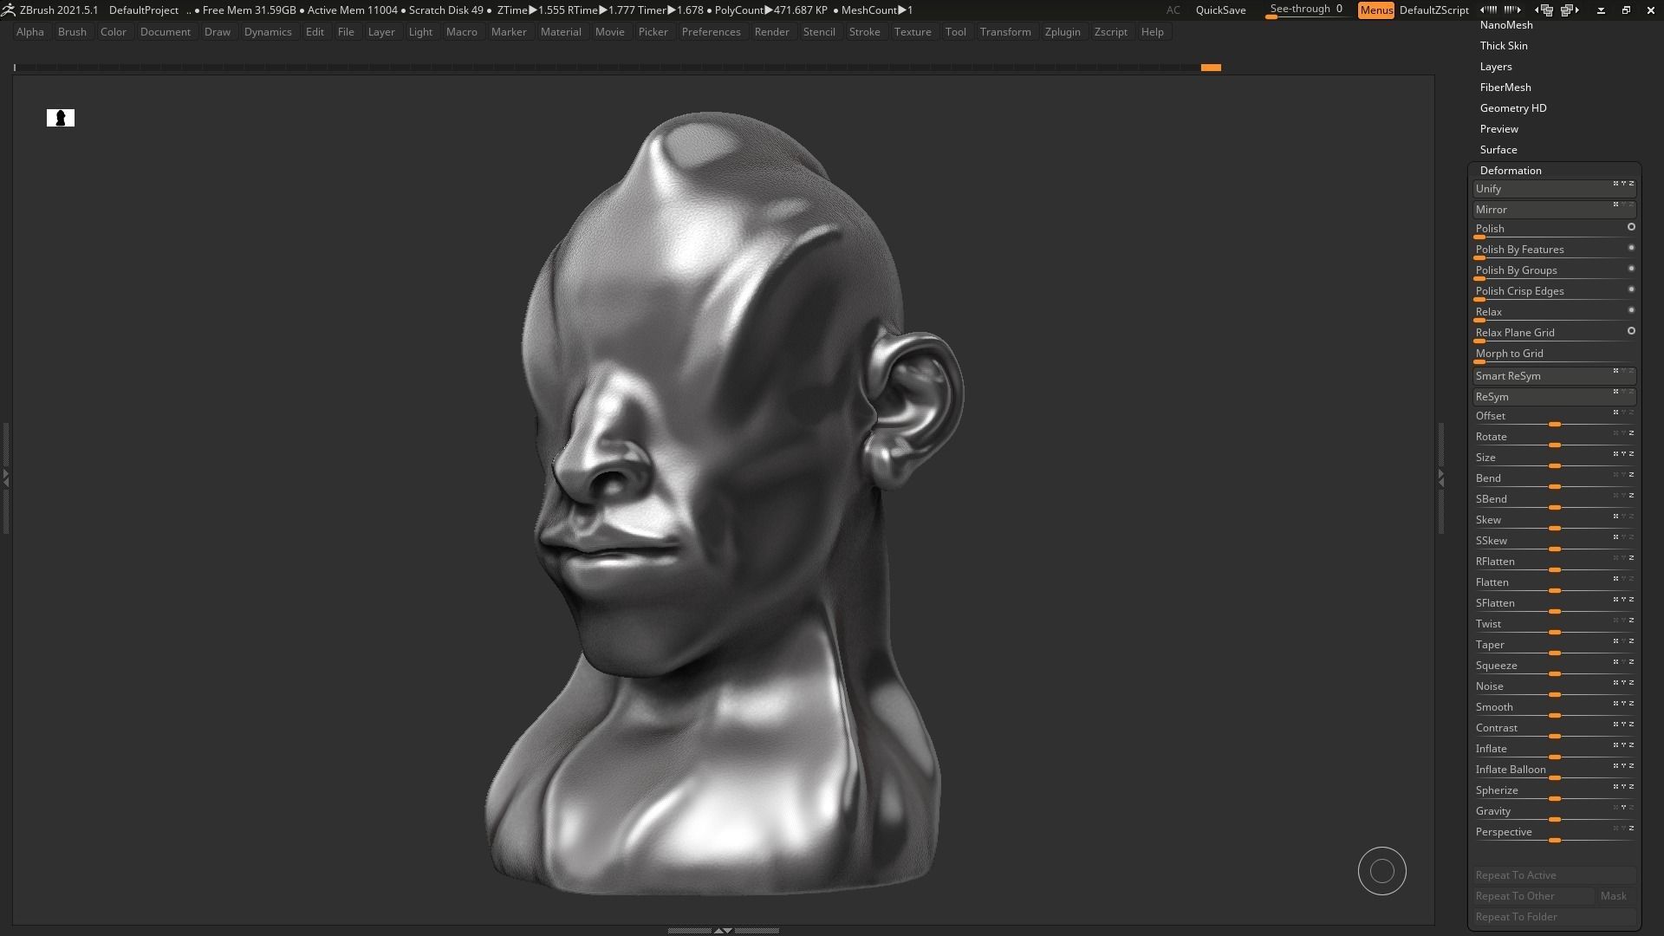Expand the Layers subpalette
The image size is (1664, 936).
(1496, 66)
